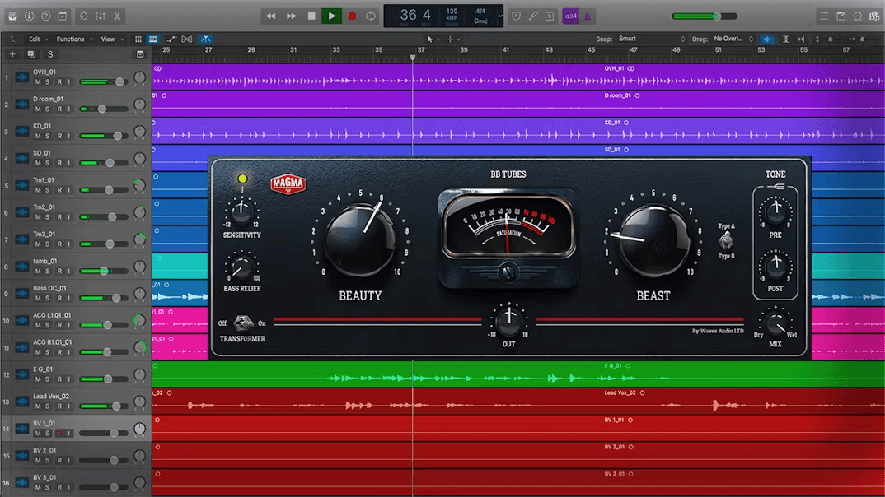
Task: Click the red MAGMA logo in plugin
Action: coord(288,183)
